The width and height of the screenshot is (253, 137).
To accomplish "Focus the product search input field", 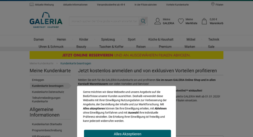I will [104, 21].
